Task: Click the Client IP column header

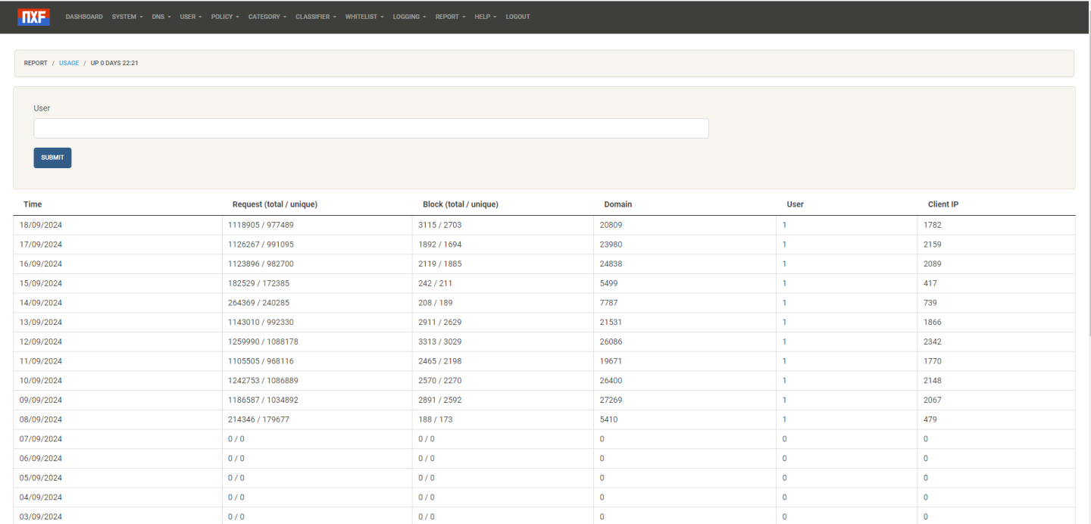Action: [x=943, y=204]
